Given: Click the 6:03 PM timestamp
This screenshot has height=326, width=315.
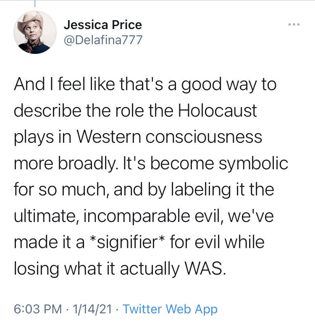Looking at the screenshot, I should (38, 310).
